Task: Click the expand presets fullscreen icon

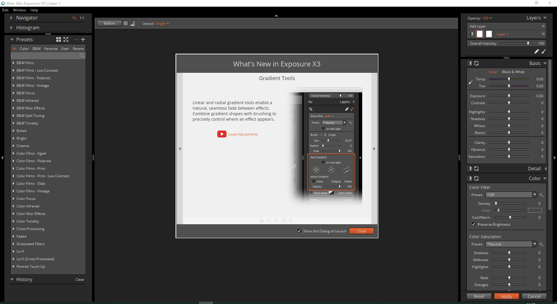Action: (66, 39)
